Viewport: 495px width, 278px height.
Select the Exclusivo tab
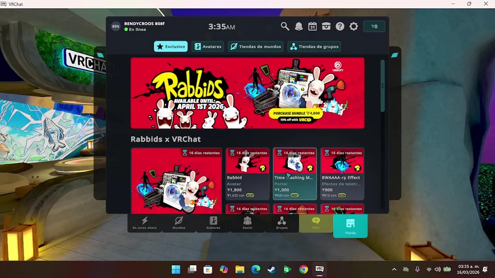pos(171,46)
